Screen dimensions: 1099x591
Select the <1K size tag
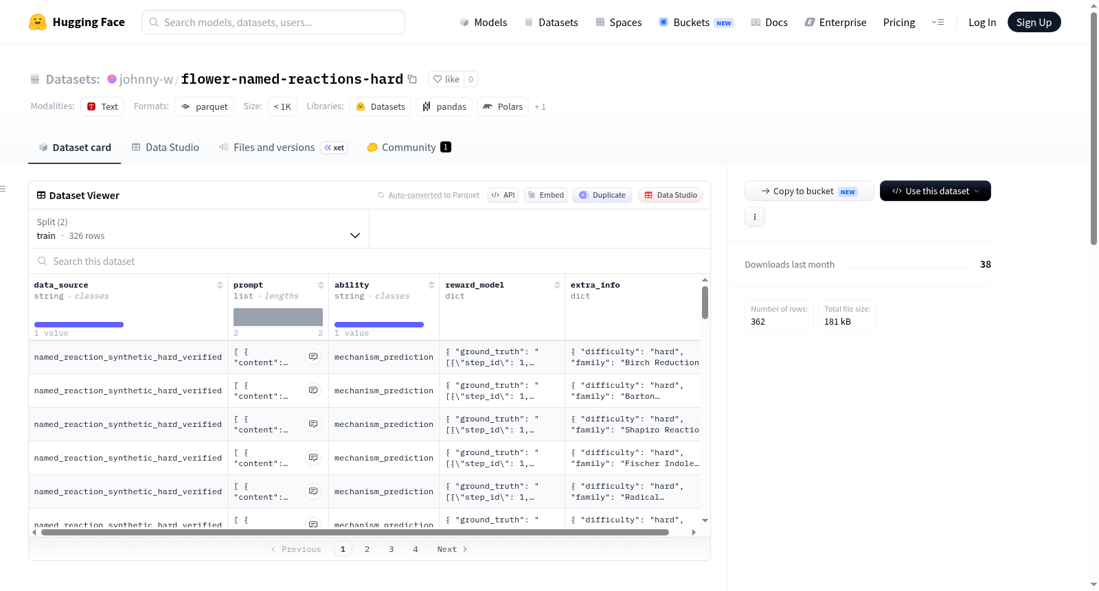pos(282,106)
